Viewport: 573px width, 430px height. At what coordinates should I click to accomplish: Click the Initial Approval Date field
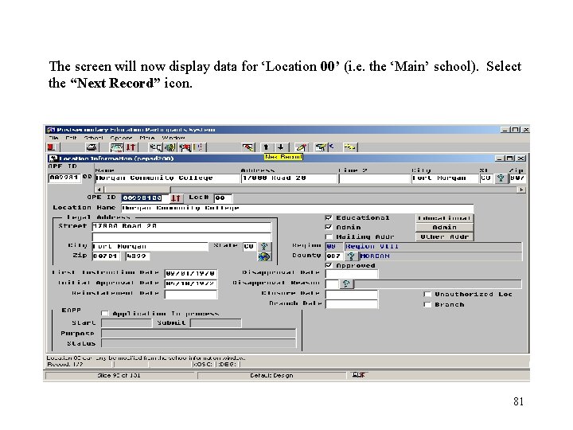pyautogui.click(x=191, y=283)
